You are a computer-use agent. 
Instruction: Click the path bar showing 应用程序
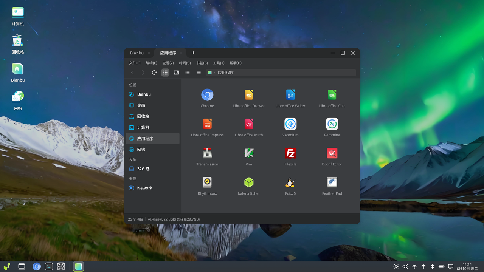[x=280, y=73]
